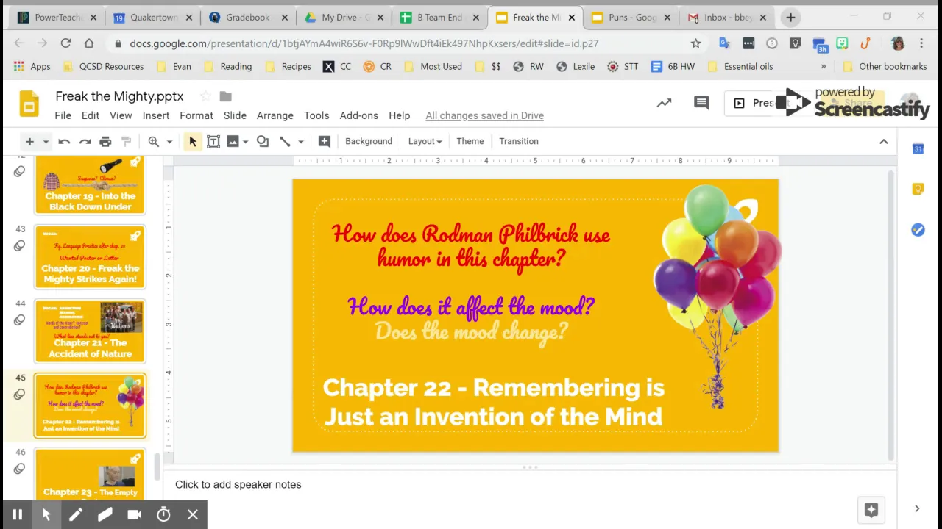Expand side panel with right chevron
This screenshot has width=942, height=529.
917,509
